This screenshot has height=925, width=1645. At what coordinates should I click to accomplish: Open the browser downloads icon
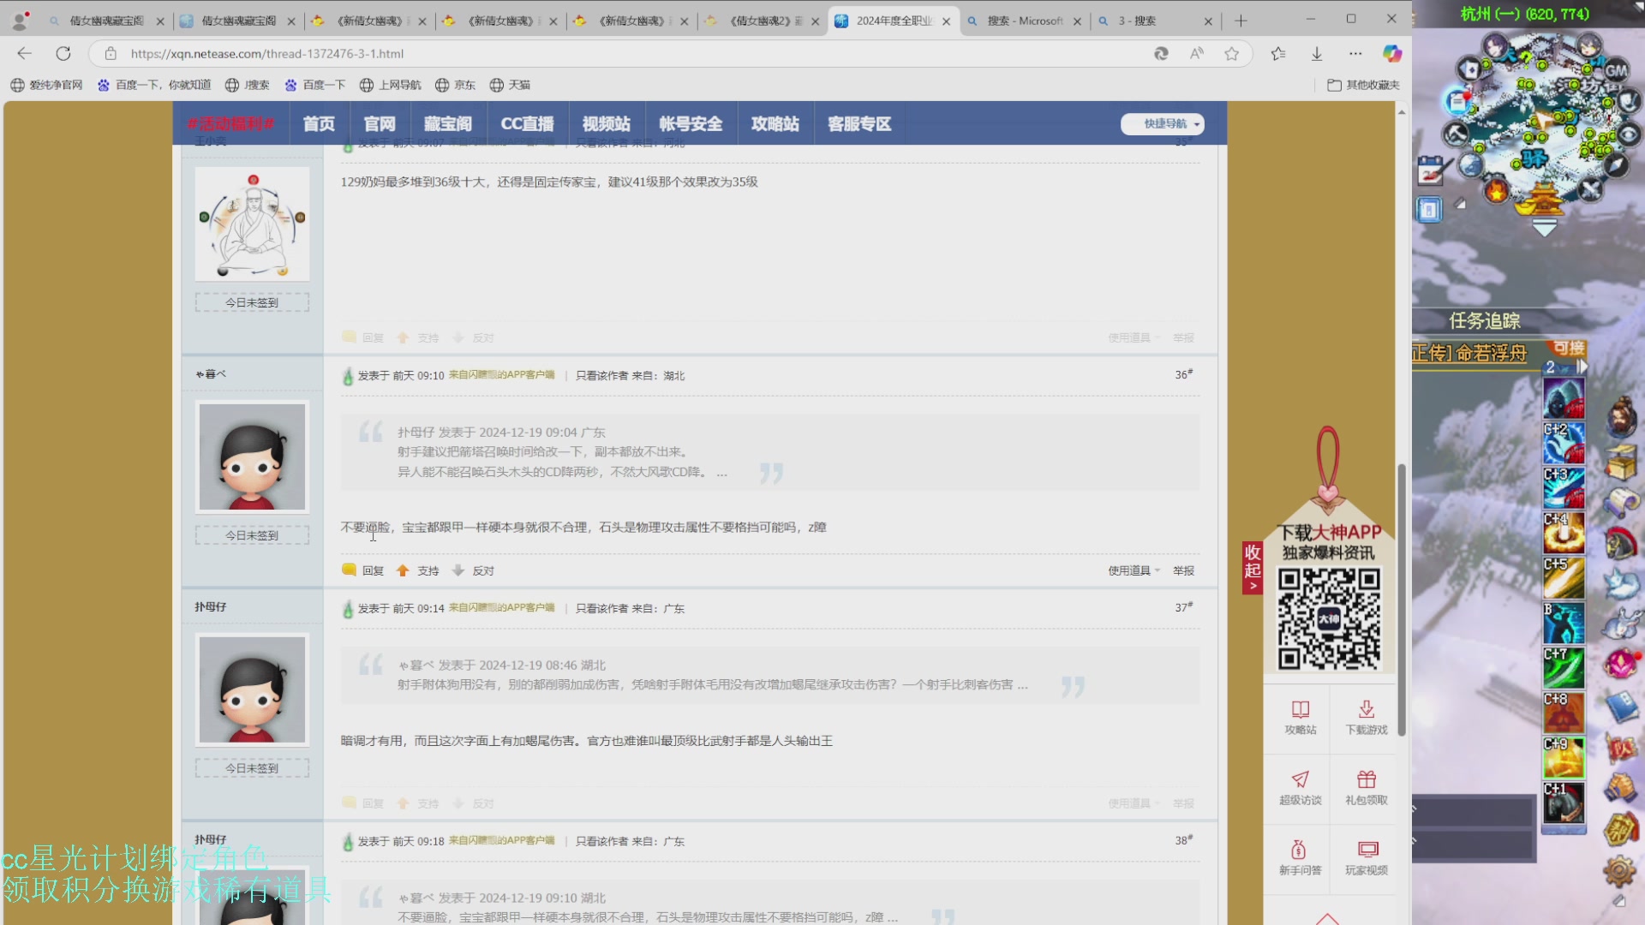coord(1317,54)
